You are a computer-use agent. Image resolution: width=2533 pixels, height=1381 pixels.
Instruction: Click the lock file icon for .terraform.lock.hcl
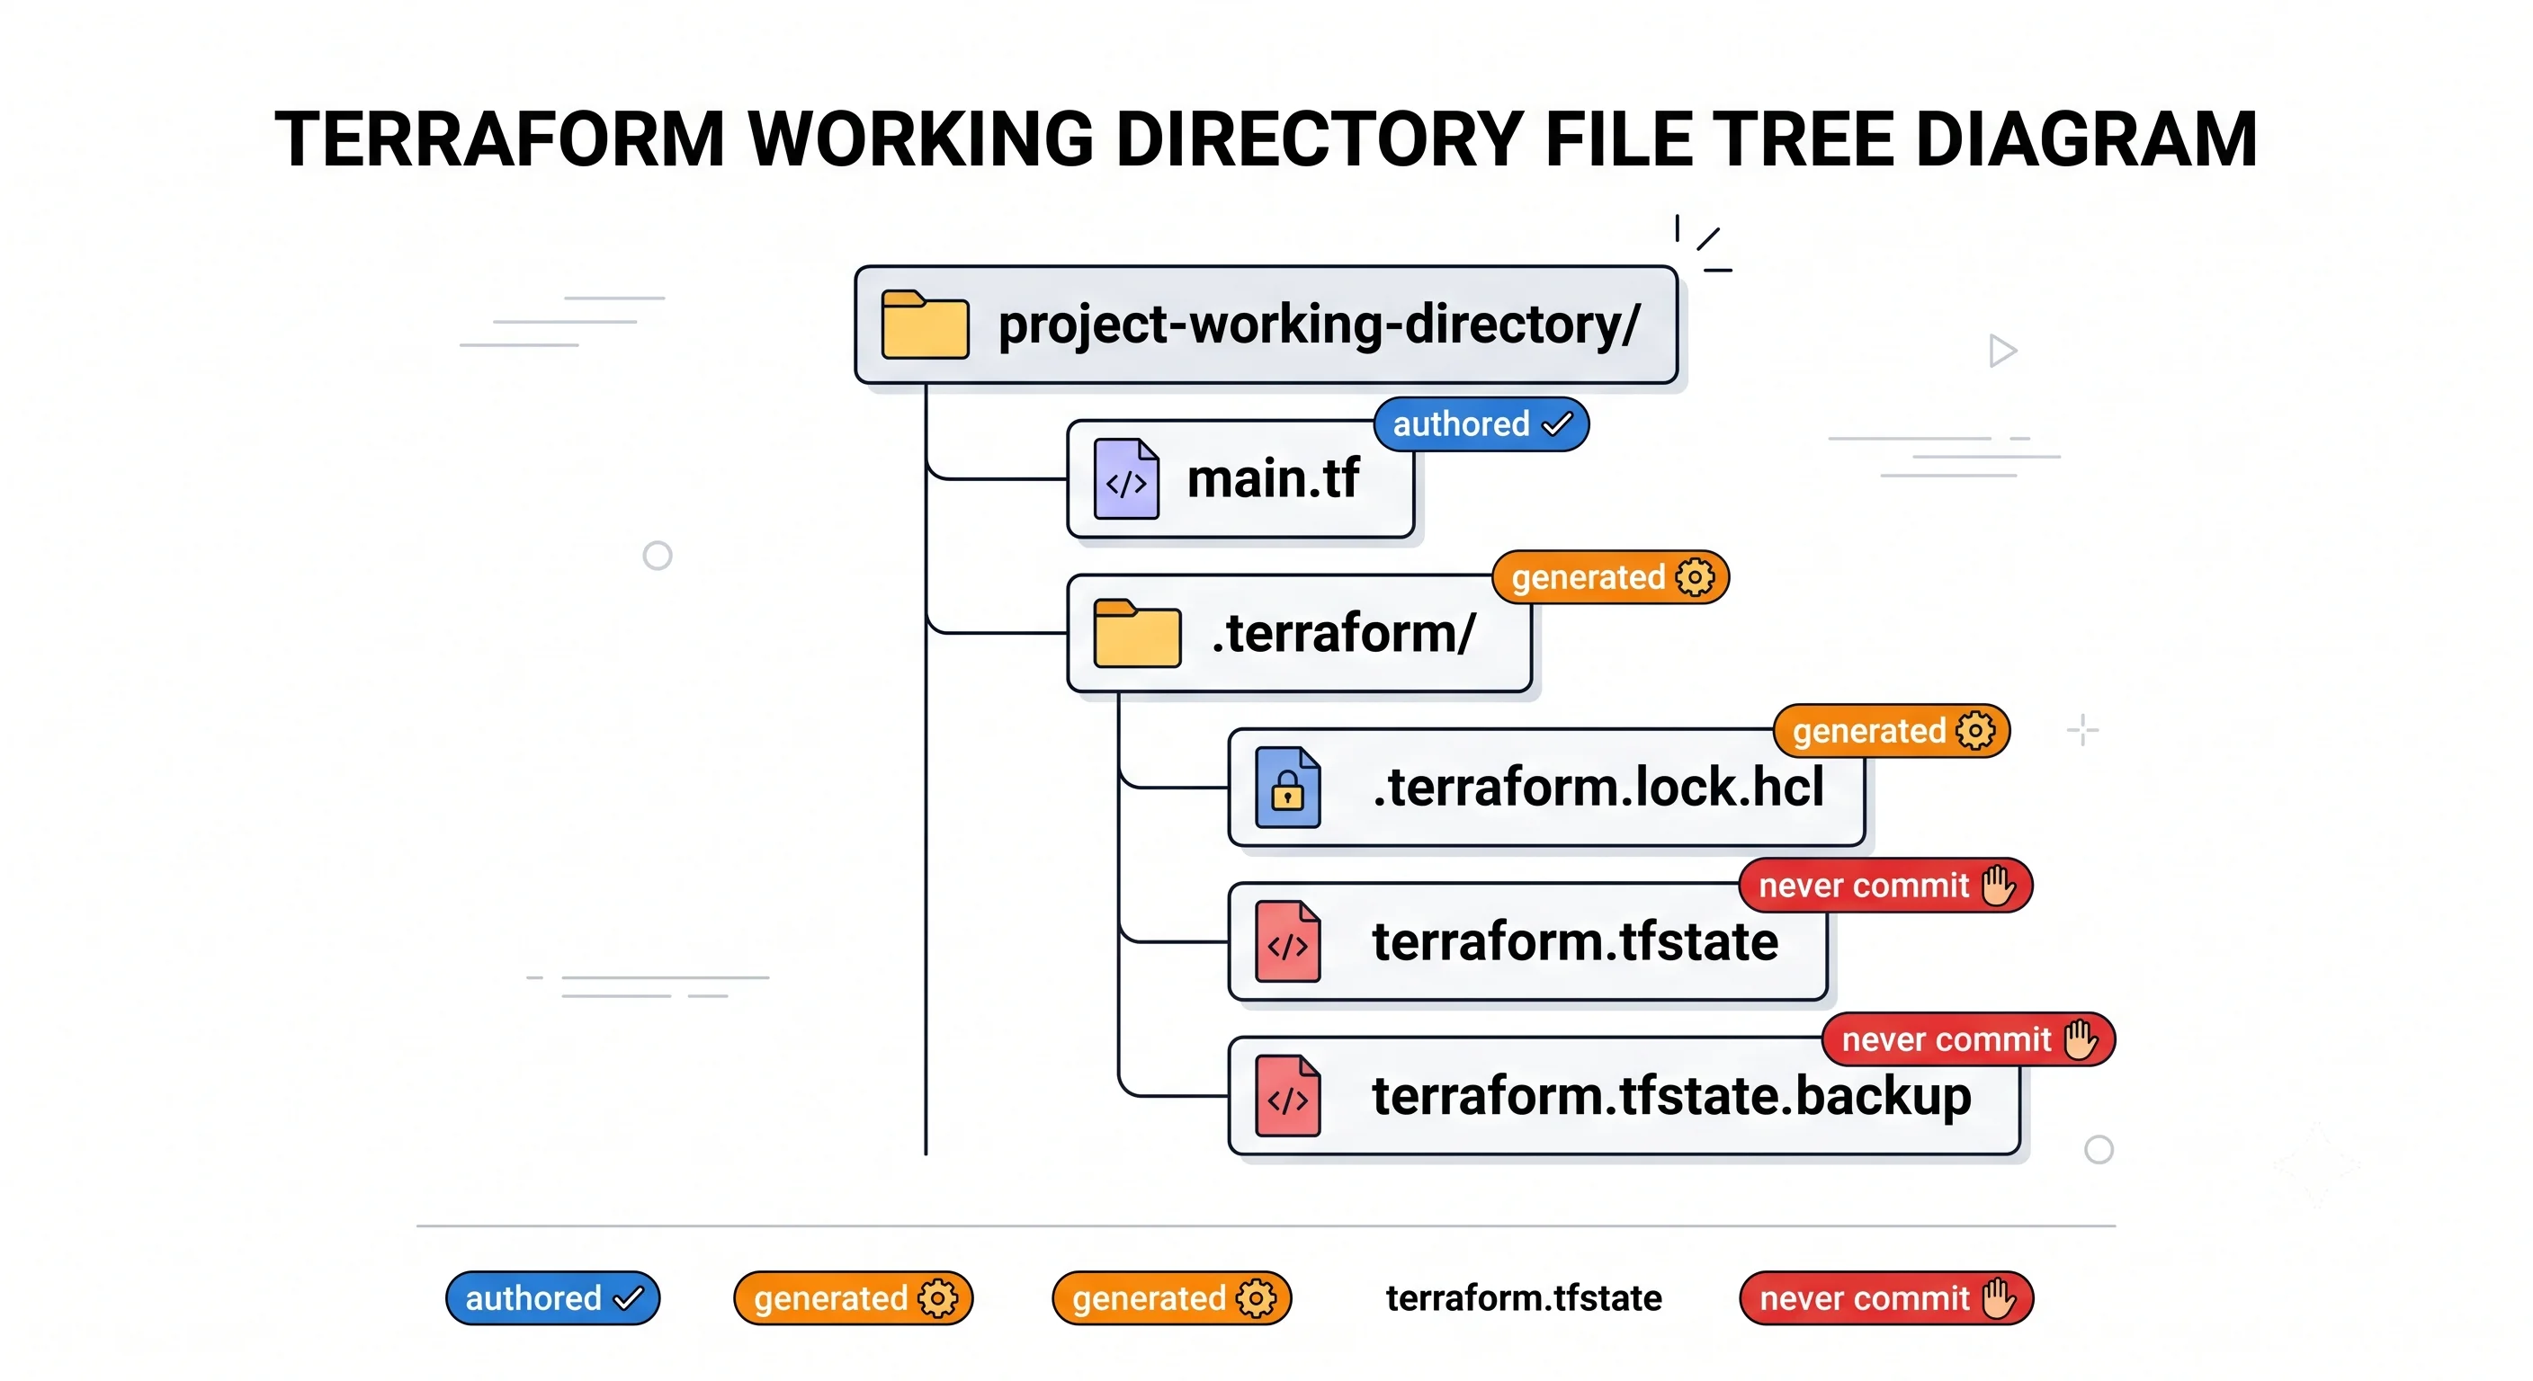point(1287,788)
